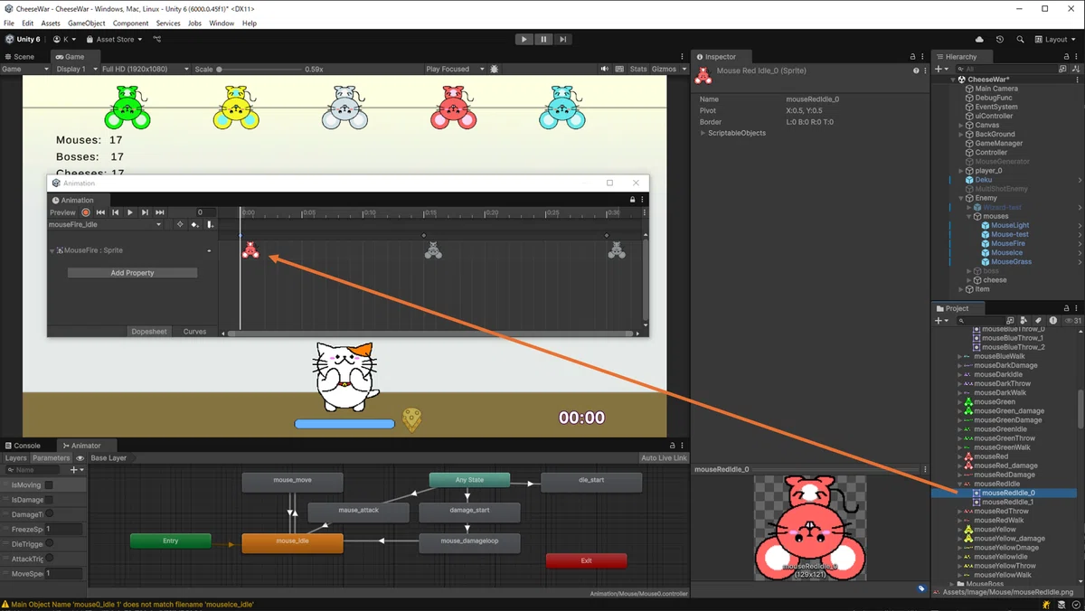
Task: Select the mouse_Idle state node
Action: 292,541
